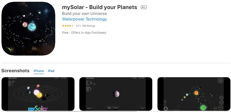Click the big green planet in third screenshot
The height and width of the screenshot is (112, 231).
203,108
